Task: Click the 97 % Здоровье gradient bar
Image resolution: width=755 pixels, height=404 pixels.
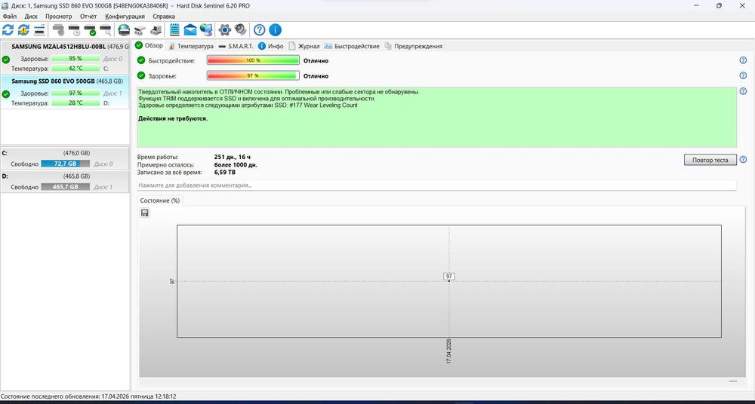Action: pos(253,76)
